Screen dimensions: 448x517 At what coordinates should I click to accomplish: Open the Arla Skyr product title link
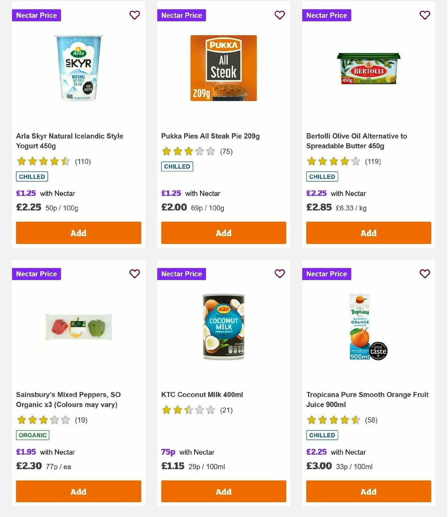tap(69, 141)
